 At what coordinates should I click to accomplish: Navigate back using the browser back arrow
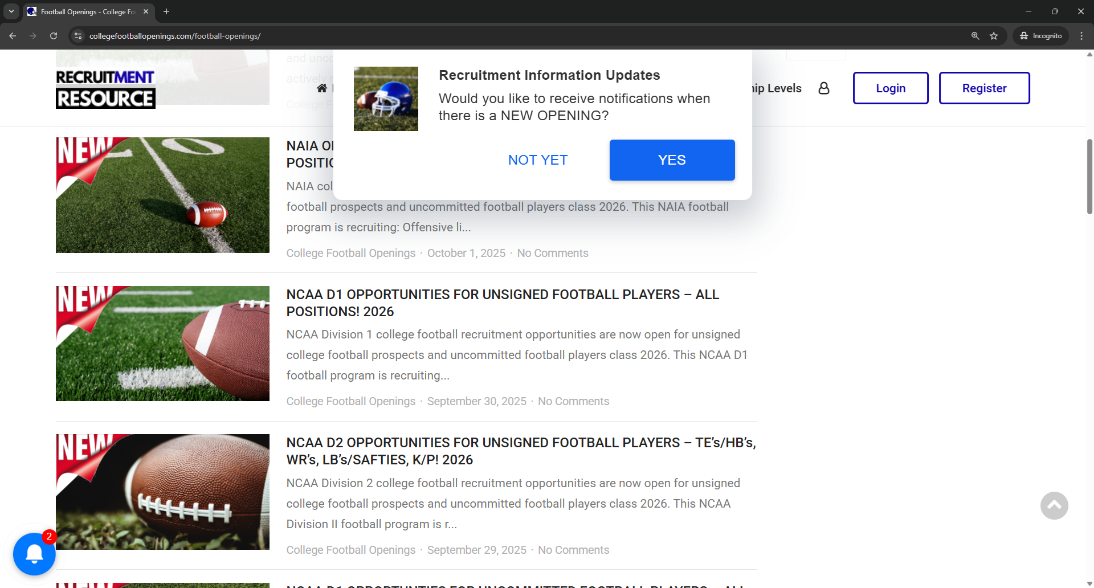(x=13, y=35)
